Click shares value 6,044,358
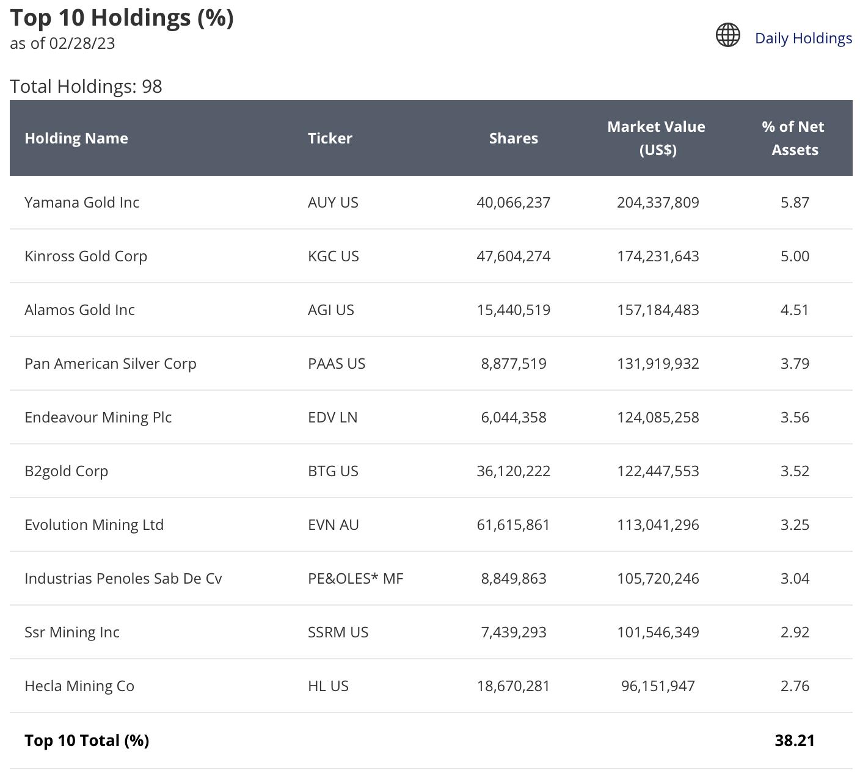860x779 pixels. click(514, 417)
